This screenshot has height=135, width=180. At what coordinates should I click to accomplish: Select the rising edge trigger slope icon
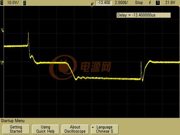pyautogui.click(x=150, y=3)
